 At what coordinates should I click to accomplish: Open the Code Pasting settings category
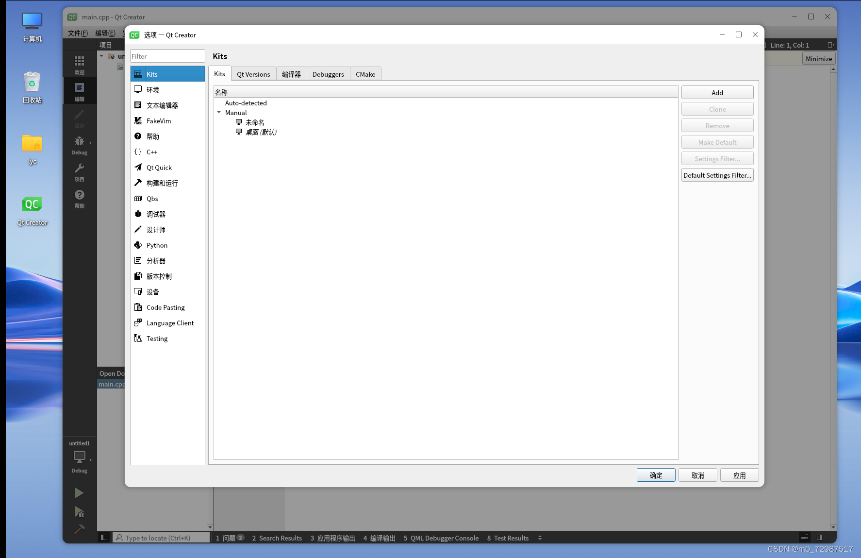click(167, 307)
